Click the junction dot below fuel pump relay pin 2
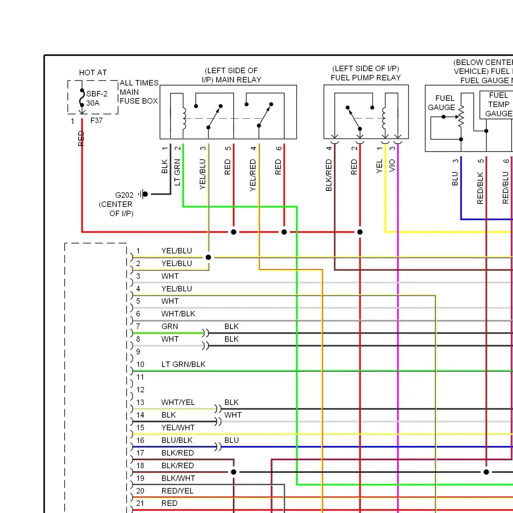The image size is (513, 513). click(x=360, y=232)
